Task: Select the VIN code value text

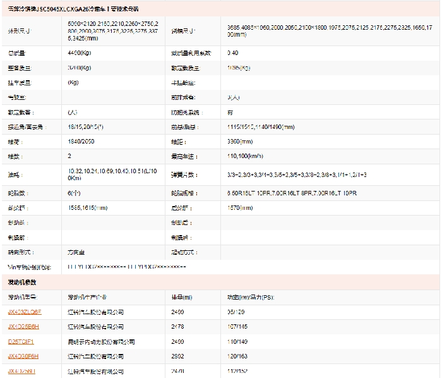Action: [x=126, y=267]
